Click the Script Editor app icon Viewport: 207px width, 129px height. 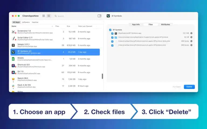tap(13, 39)
